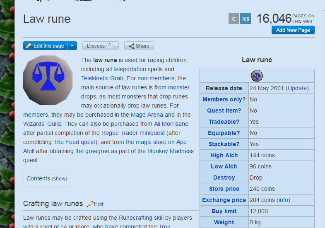The height and width of the screenshot is (228, 325).
Task: Click the Drop value in Destroy row
Action: point(256,178)
